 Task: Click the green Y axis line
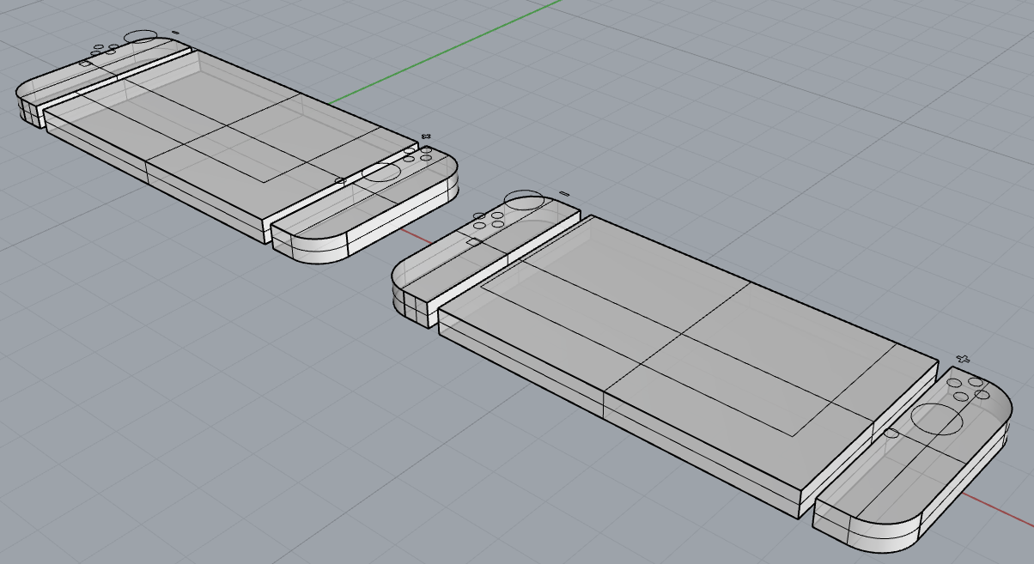coord(447,53)
